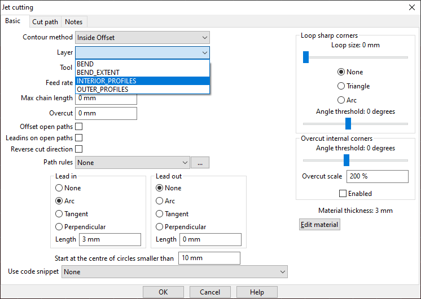Click the Overcut scale input field
Screen dimensions: 421x299
pyautogui.click(x=377, y=176)
